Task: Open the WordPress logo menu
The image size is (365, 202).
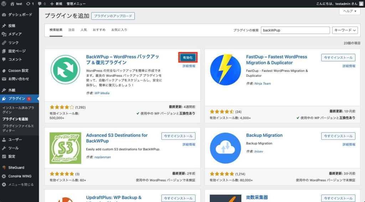Action: click(4, 4)
